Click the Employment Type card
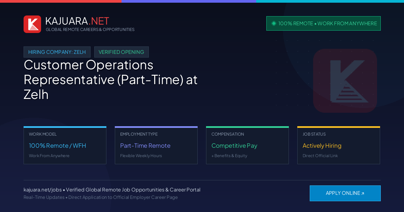 [x=156, y=145]
